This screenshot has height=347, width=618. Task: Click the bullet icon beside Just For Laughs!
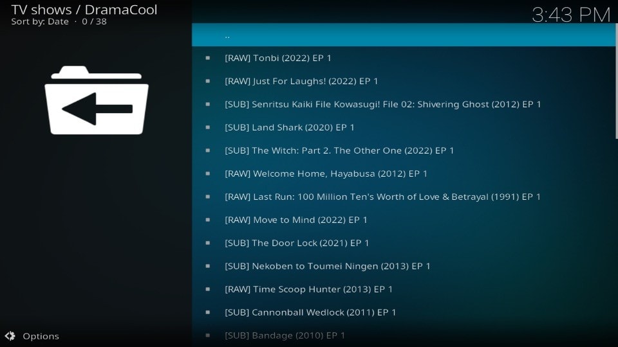(208, 81)
